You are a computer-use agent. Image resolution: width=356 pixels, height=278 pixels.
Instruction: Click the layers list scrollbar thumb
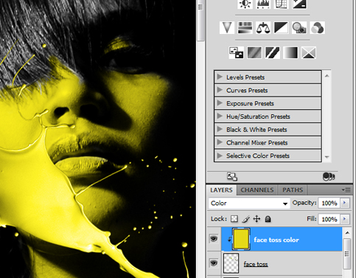(347, 254)
